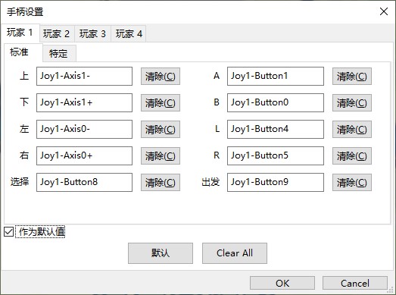Switch to the 特定 sub-tab
The width and height of the screenshot is (396, 295).
point(59,54)
